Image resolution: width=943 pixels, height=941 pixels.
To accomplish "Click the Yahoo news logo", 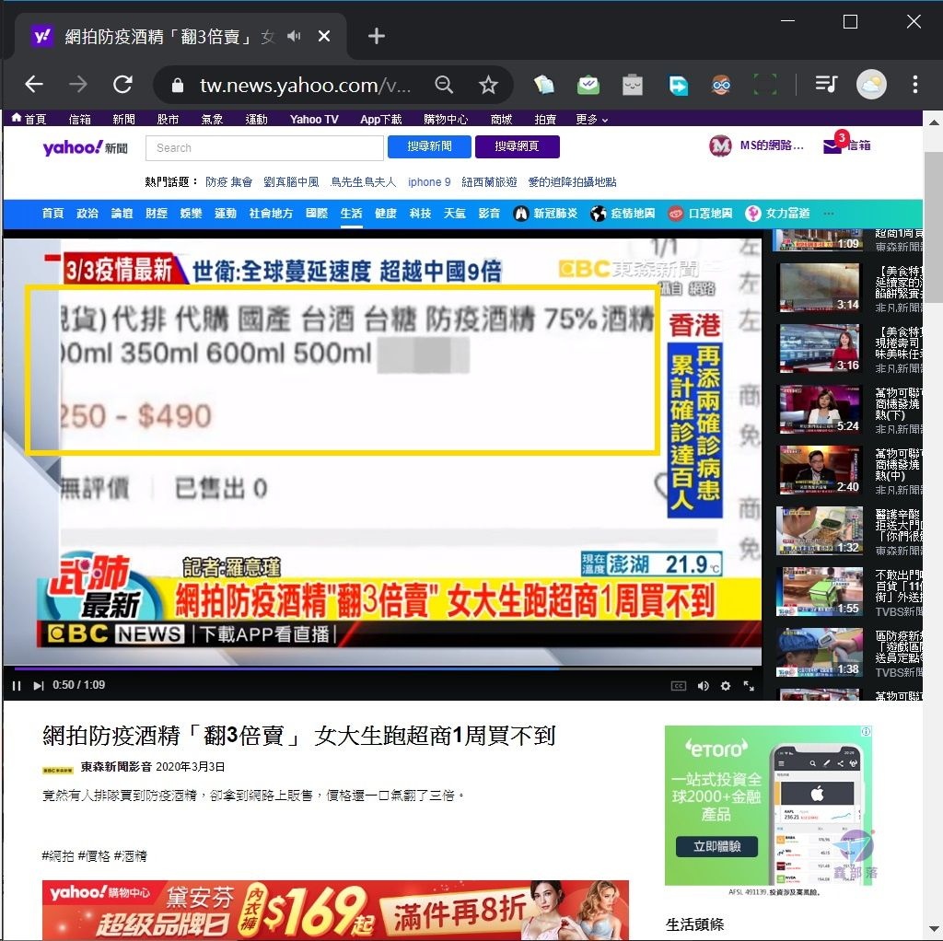I will pyautogui.click(x=85, y=147).
